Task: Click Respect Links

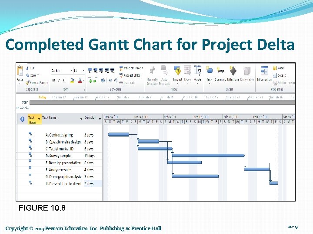Action: [x=130, y=75]
